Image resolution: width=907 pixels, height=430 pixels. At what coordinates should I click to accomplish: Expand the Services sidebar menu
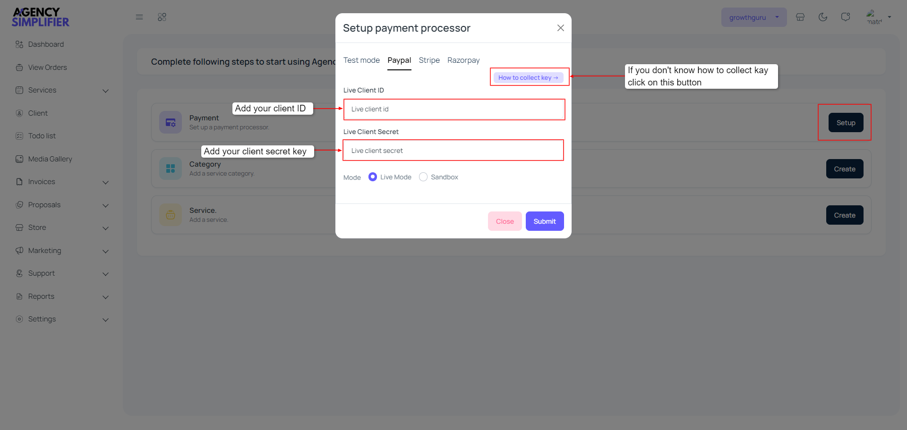pos(42,90)
